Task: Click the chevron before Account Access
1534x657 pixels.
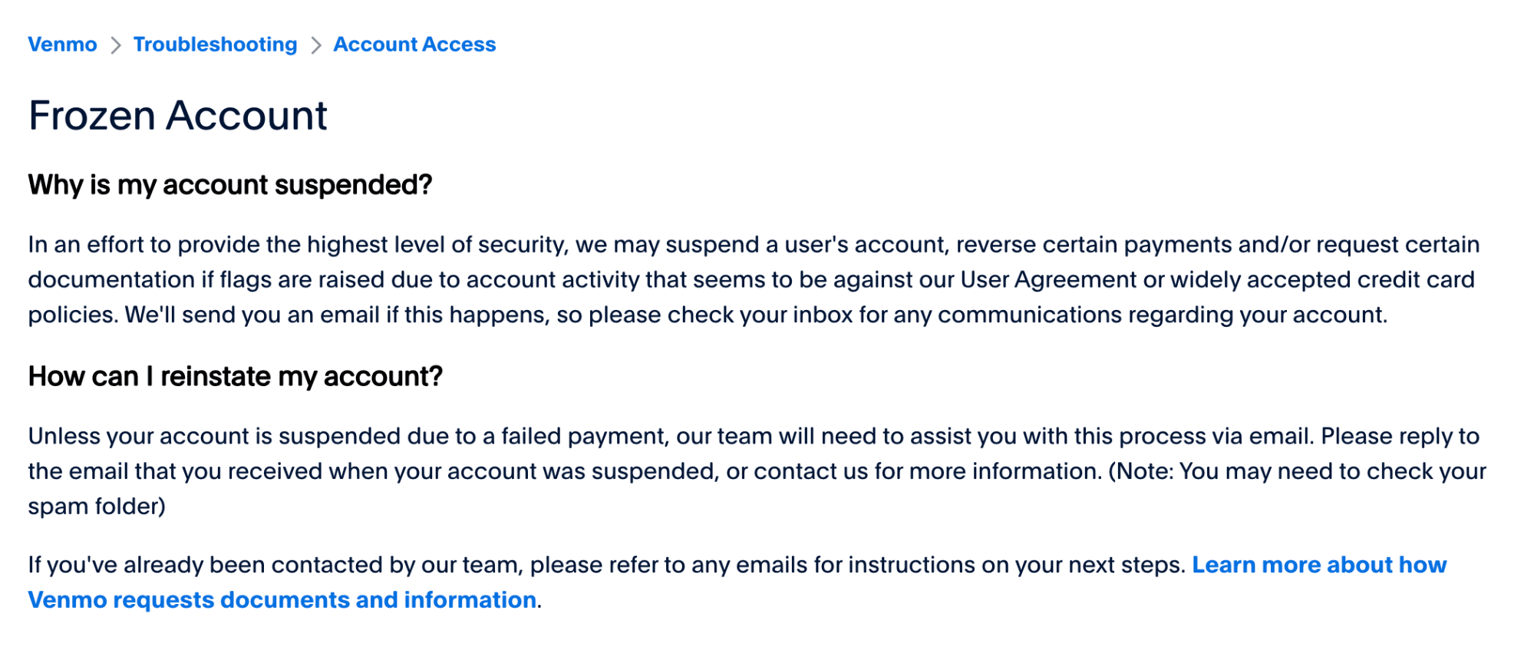Action: tap(315, 44)
